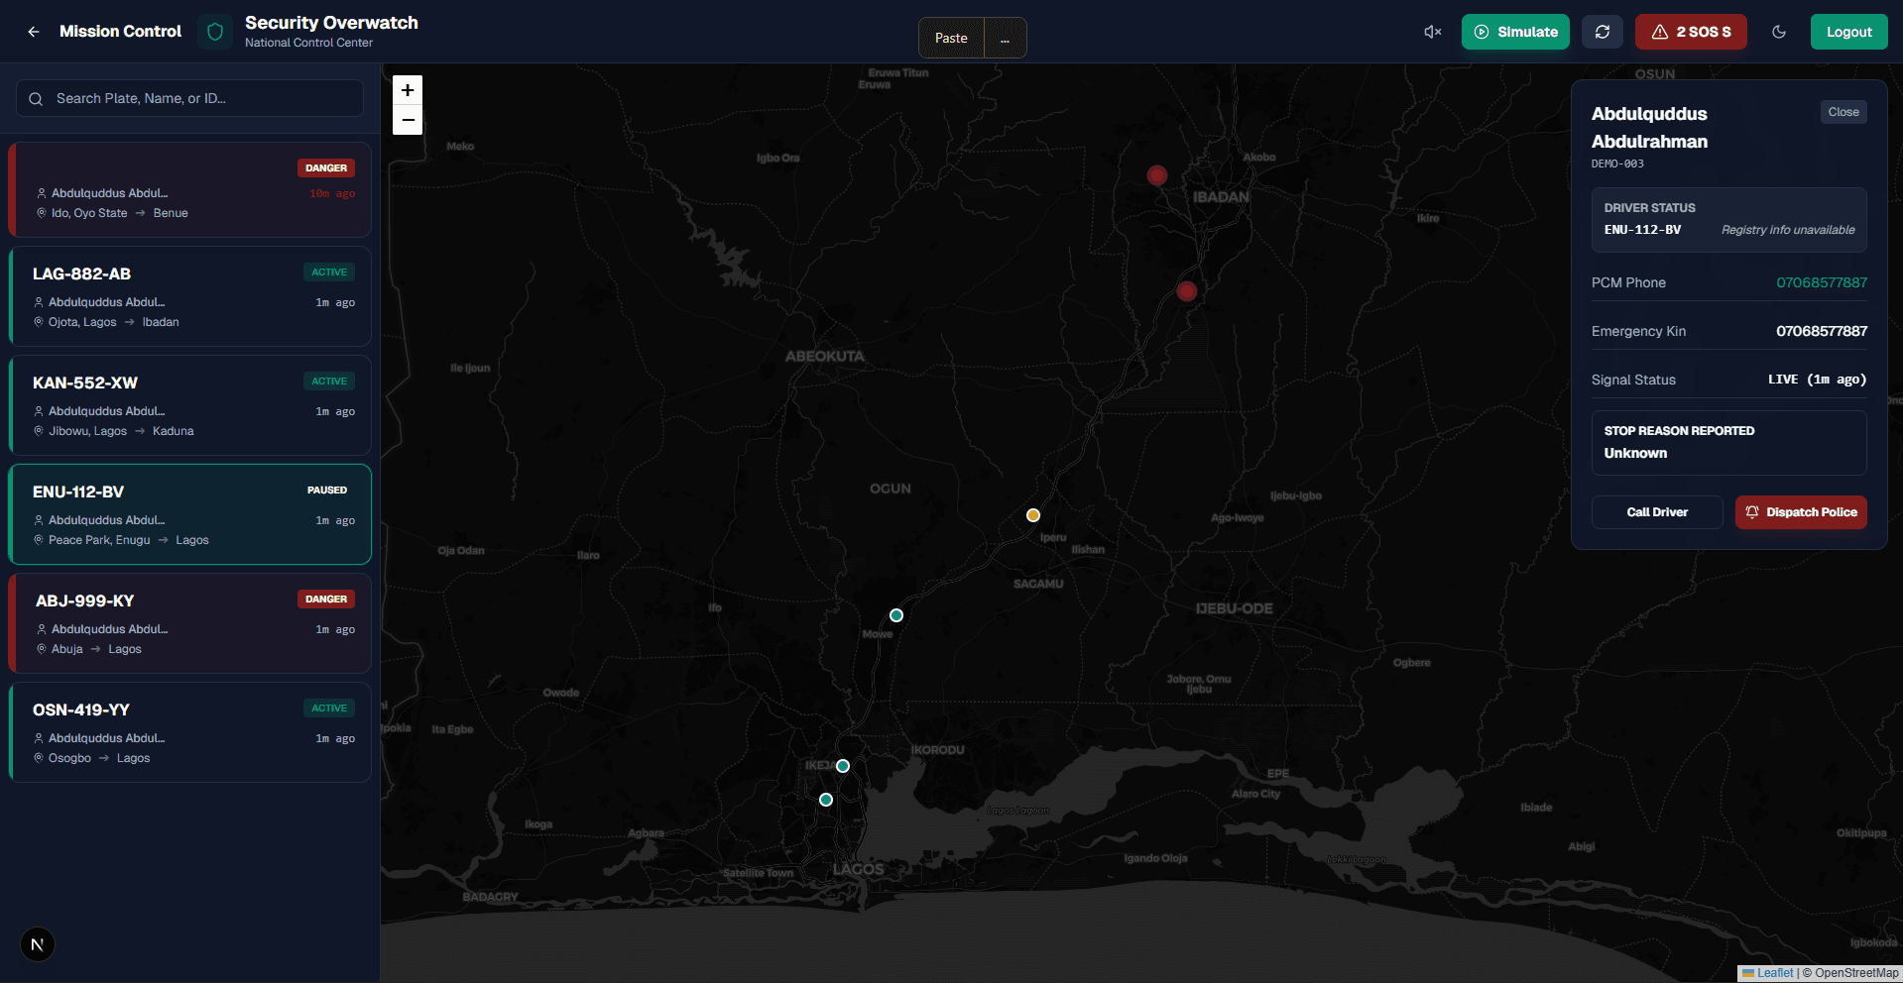
Task: Click the red map marker near Ibadan
Action: (1156, 175)
